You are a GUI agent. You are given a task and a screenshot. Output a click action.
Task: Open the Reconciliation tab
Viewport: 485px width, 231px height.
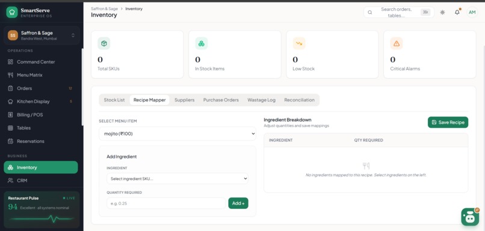(x=300, y=100)
